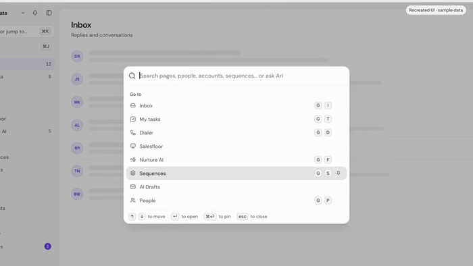Select Salesfloor in the command palette

click(x=236, y=146)
